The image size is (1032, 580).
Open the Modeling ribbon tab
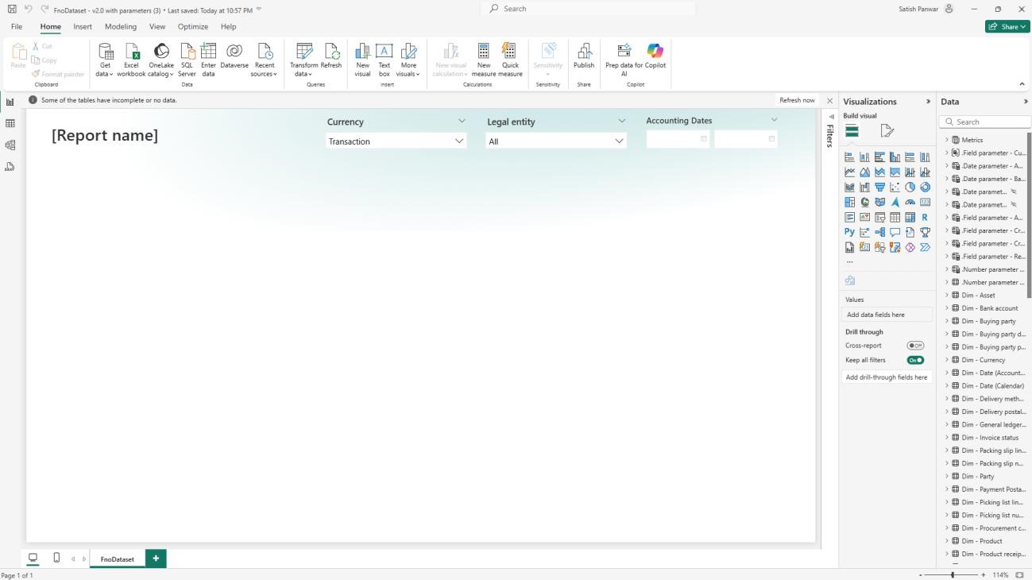(121, 27)
